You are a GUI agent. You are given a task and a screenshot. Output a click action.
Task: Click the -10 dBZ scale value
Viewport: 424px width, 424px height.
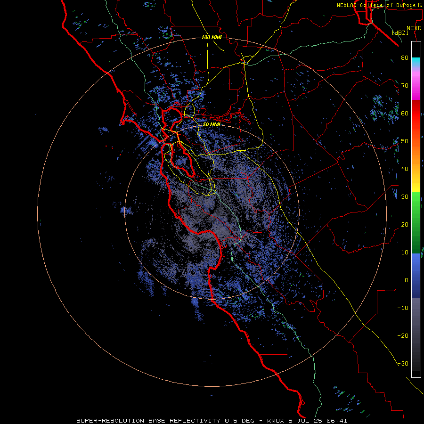click(403, 308)
